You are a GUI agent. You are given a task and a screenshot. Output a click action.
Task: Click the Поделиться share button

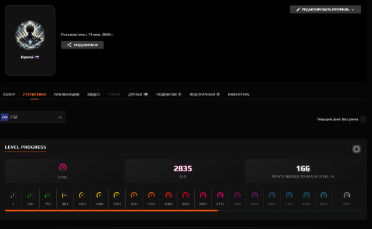pos(82,45)
